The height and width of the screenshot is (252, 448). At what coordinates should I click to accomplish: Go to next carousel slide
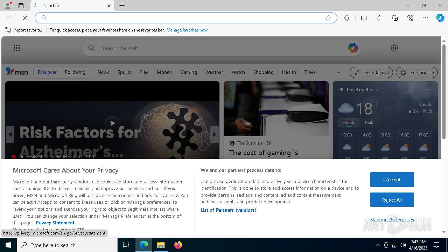pos(215,134)
